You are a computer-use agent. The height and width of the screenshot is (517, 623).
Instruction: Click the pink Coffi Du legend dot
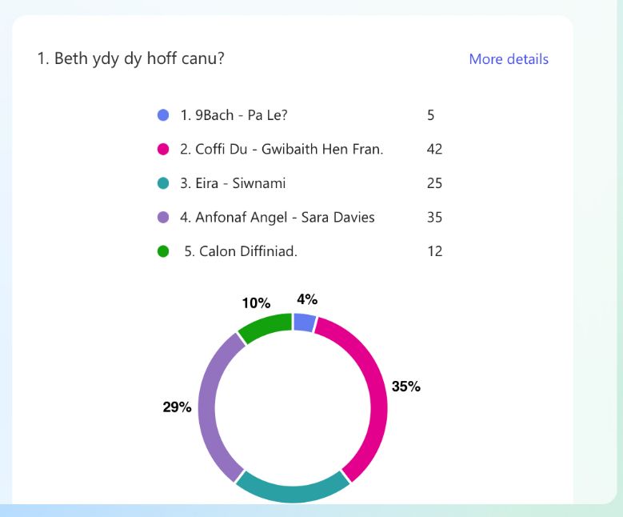tap(163, 149)
